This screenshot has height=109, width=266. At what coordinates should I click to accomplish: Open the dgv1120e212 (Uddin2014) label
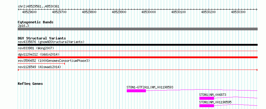(39, 54)
